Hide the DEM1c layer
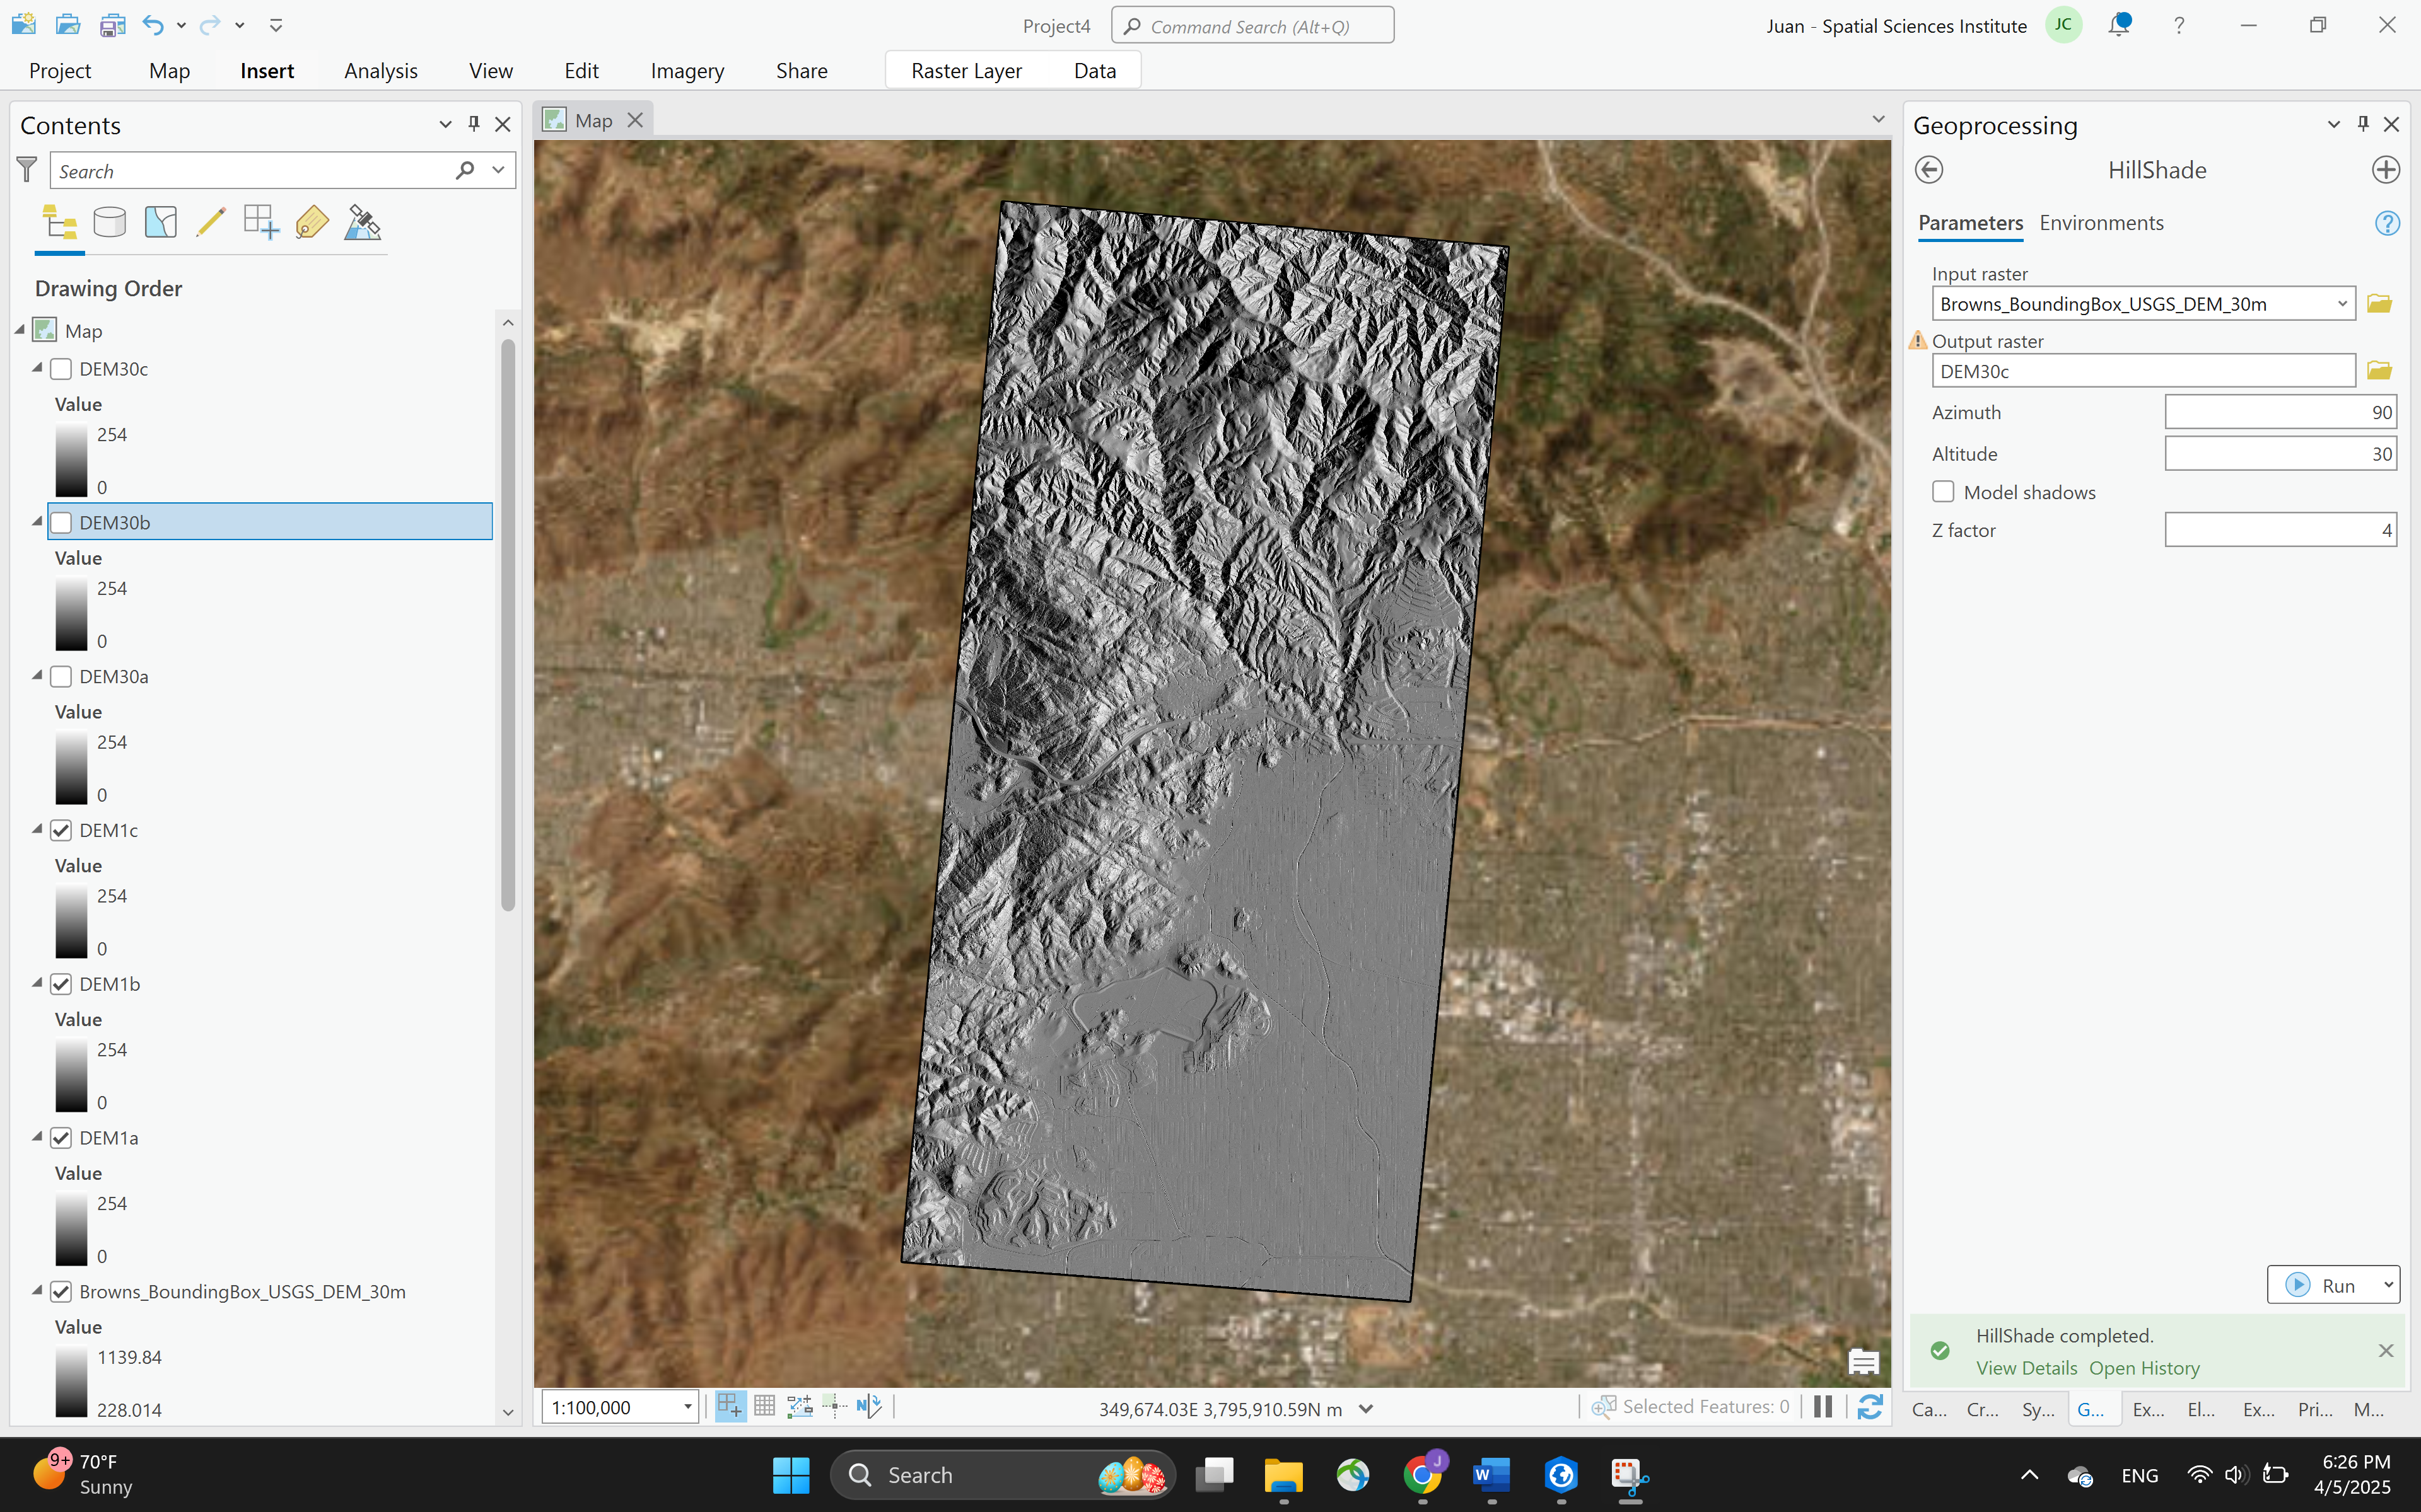Image resolution: width=2421 pixels, height=1512 pixels. click(61, 830)
